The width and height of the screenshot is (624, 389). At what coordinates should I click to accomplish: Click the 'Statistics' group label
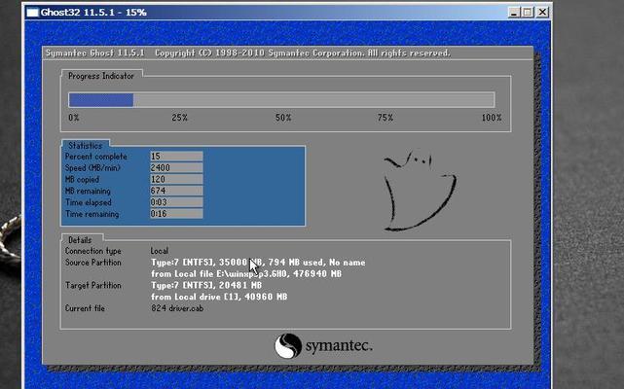tap(85, 146)
